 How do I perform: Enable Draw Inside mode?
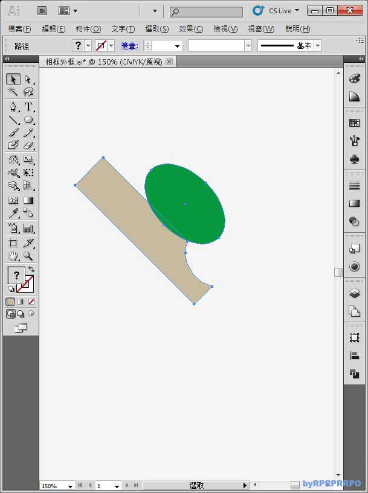31,313
